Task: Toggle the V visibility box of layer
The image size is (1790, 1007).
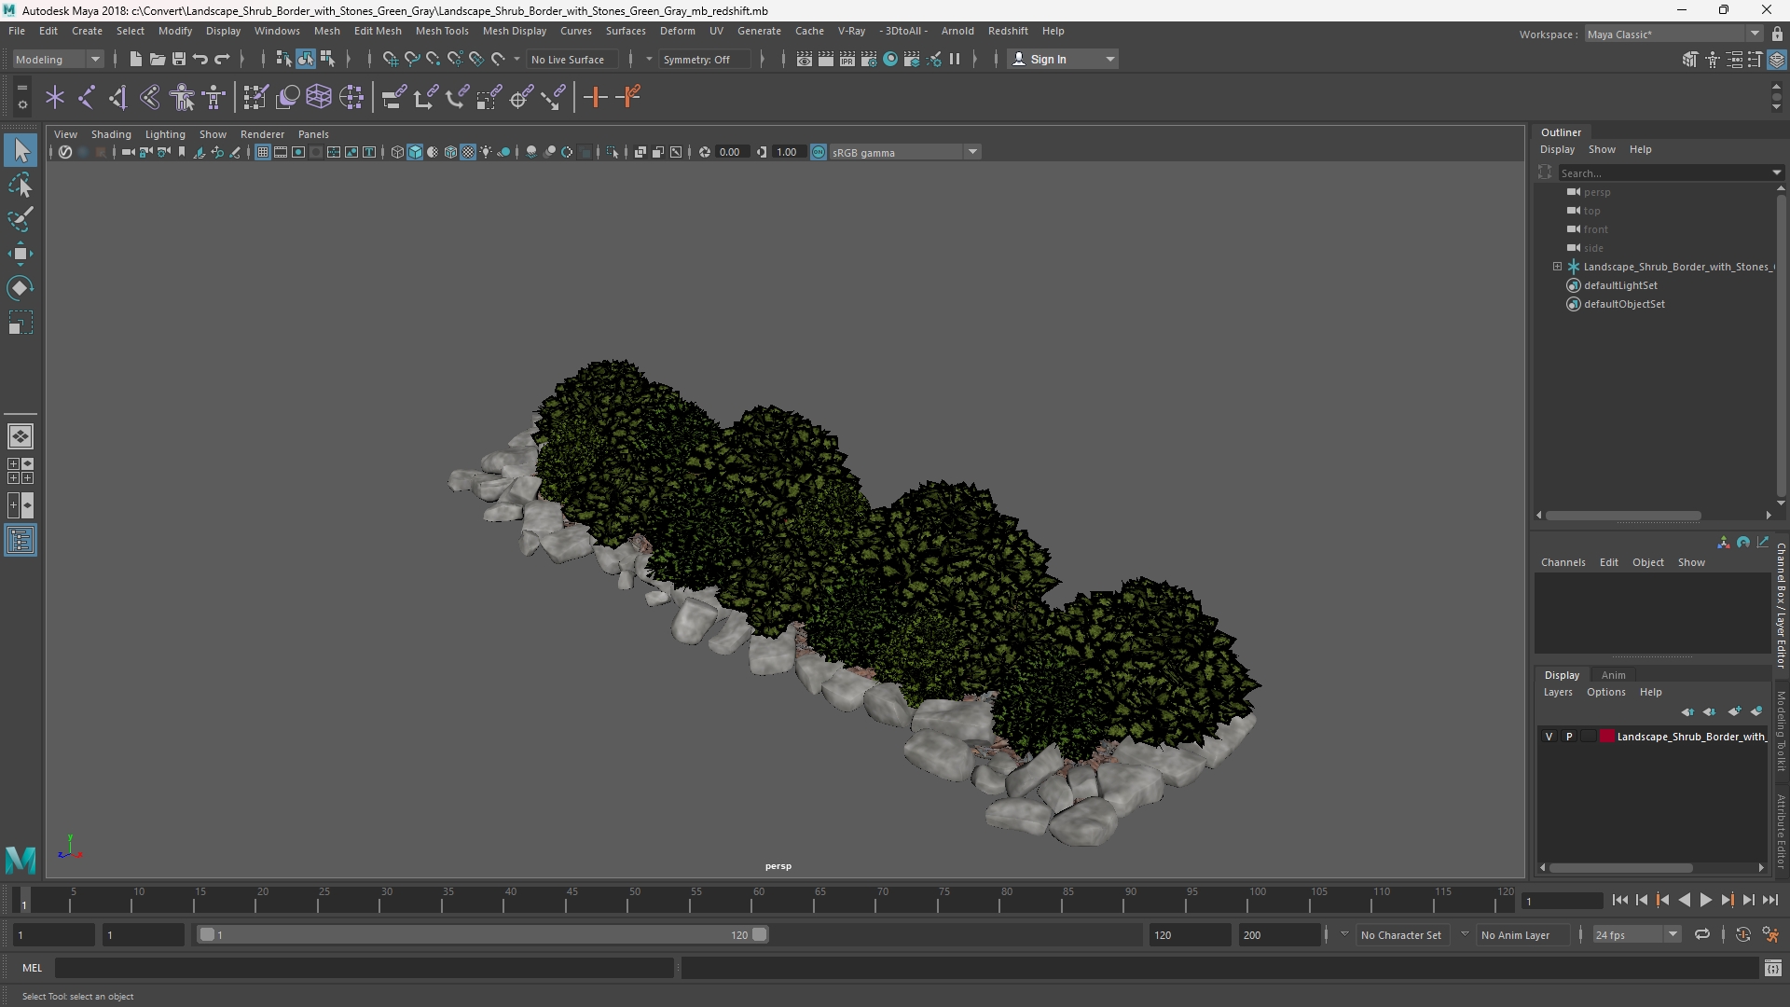Action: click(1549, 737)
